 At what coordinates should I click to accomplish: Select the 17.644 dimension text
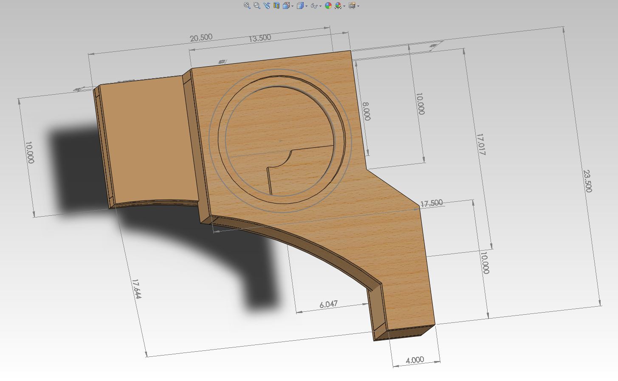pos(136,289)
